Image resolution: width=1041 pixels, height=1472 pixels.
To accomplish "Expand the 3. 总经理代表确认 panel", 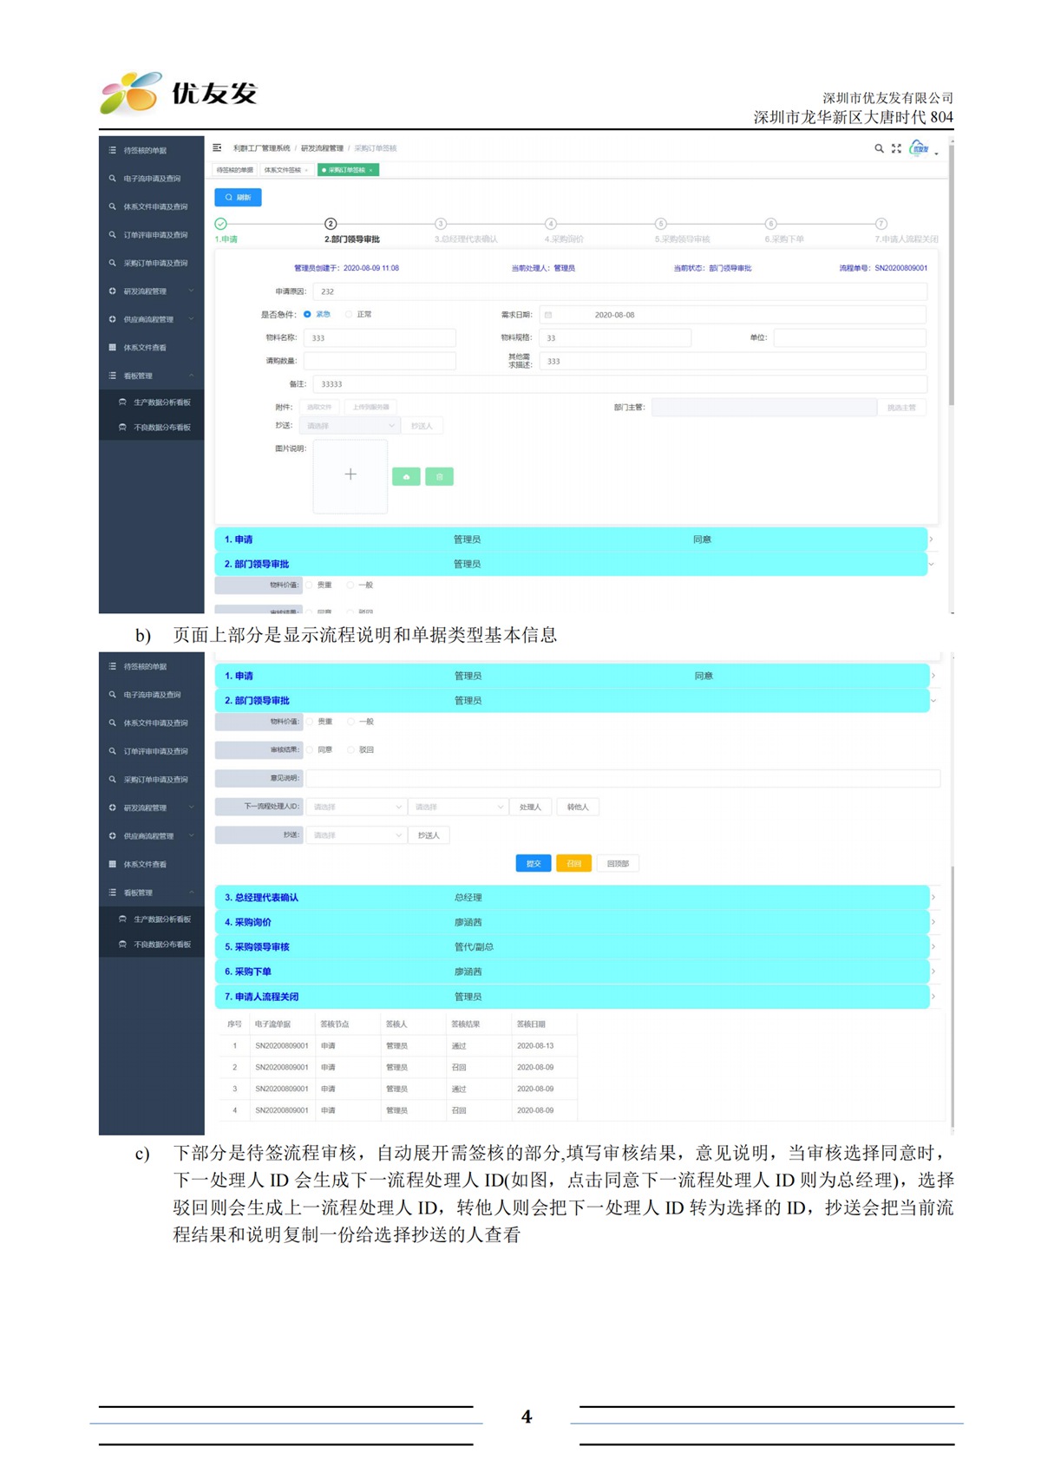I will (x=571, y=897).
